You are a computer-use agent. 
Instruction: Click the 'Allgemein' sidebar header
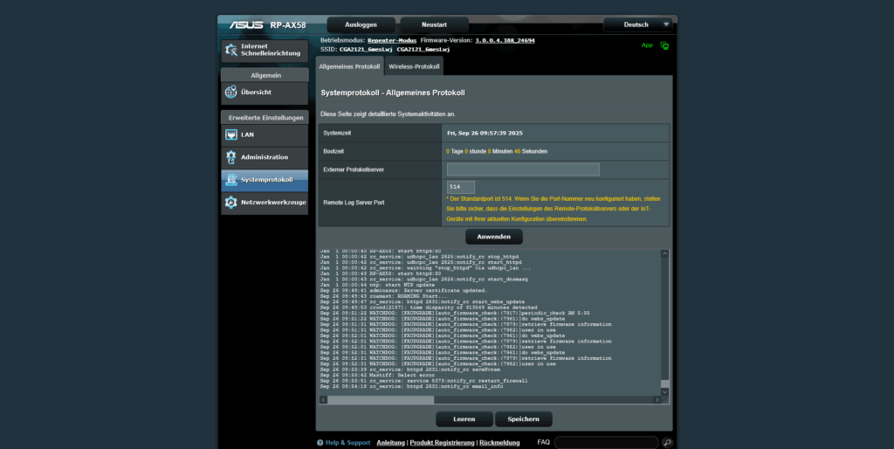click(x=265, y=75)
